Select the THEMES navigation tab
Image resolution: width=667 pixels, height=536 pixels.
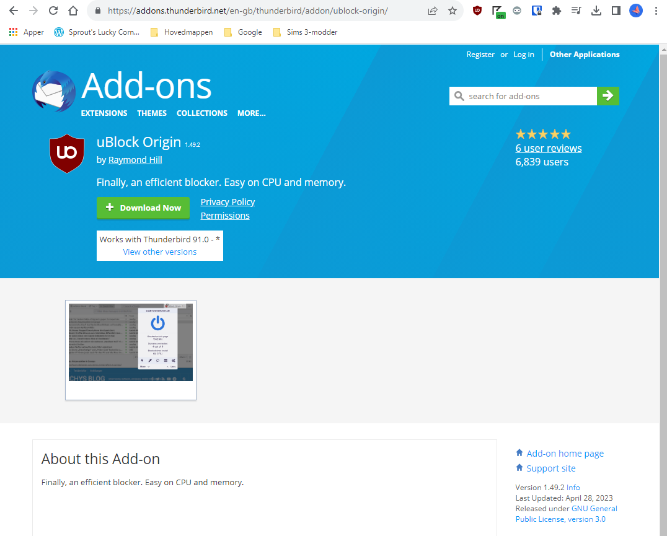tap(152, 113)
